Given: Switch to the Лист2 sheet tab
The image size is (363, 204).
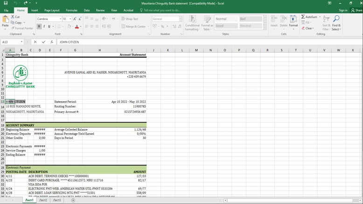Looking at the screenshot, I should pyautogui.click(x=43, y=200).
